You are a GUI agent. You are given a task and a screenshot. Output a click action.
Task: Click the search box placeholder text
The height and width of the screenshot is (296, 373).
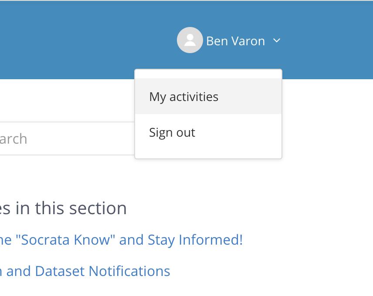(x=14, y=139)
